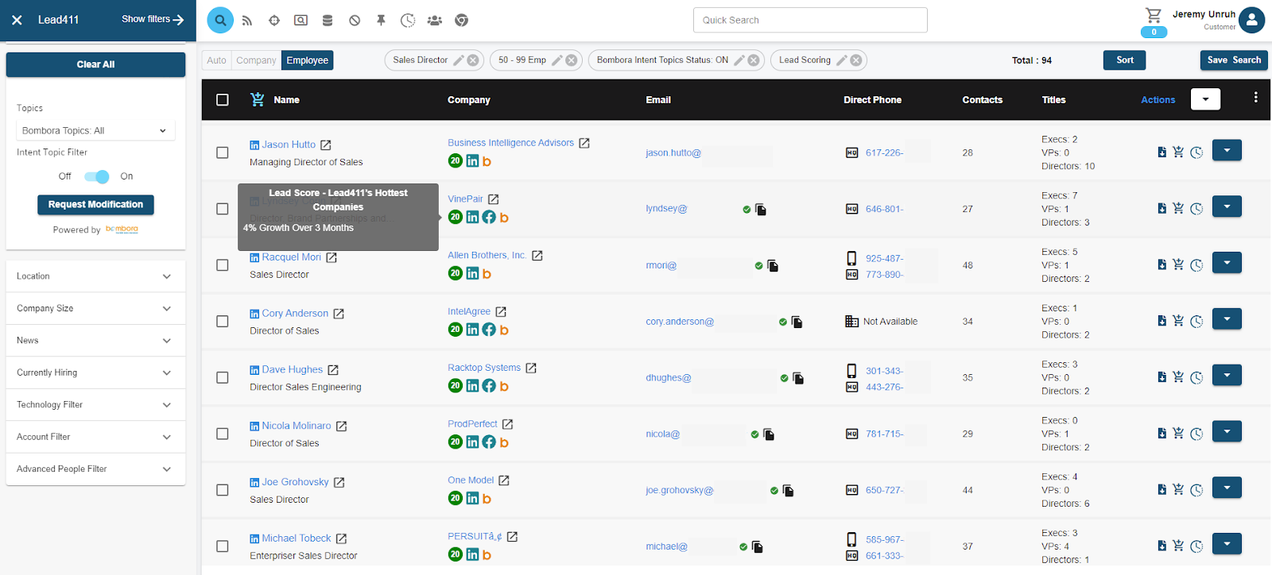Open the shopping cart icon near Jeremy Unruh
Screen dimensions: 1272x575
tap(1154, 15)
